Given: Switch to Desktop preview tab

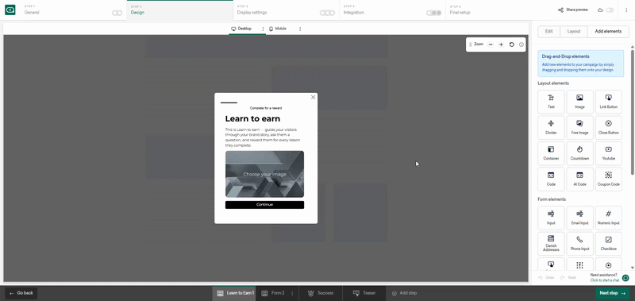Looking at the screenshot, I should tap(241, 29).
